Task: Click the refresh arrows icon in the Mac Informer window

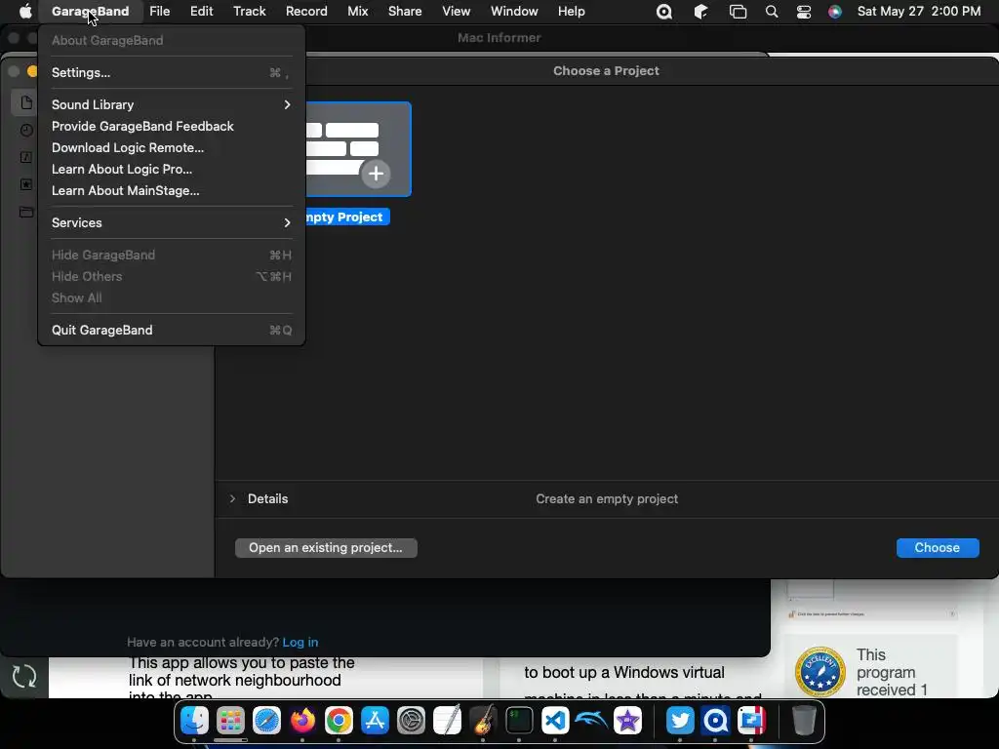Action: 24,677
